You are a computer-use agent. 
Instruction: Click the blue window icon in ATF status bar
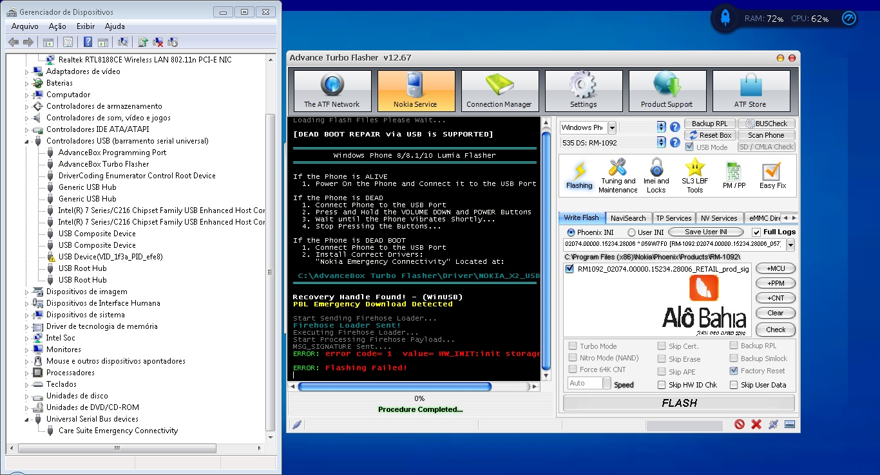[790, 424]
